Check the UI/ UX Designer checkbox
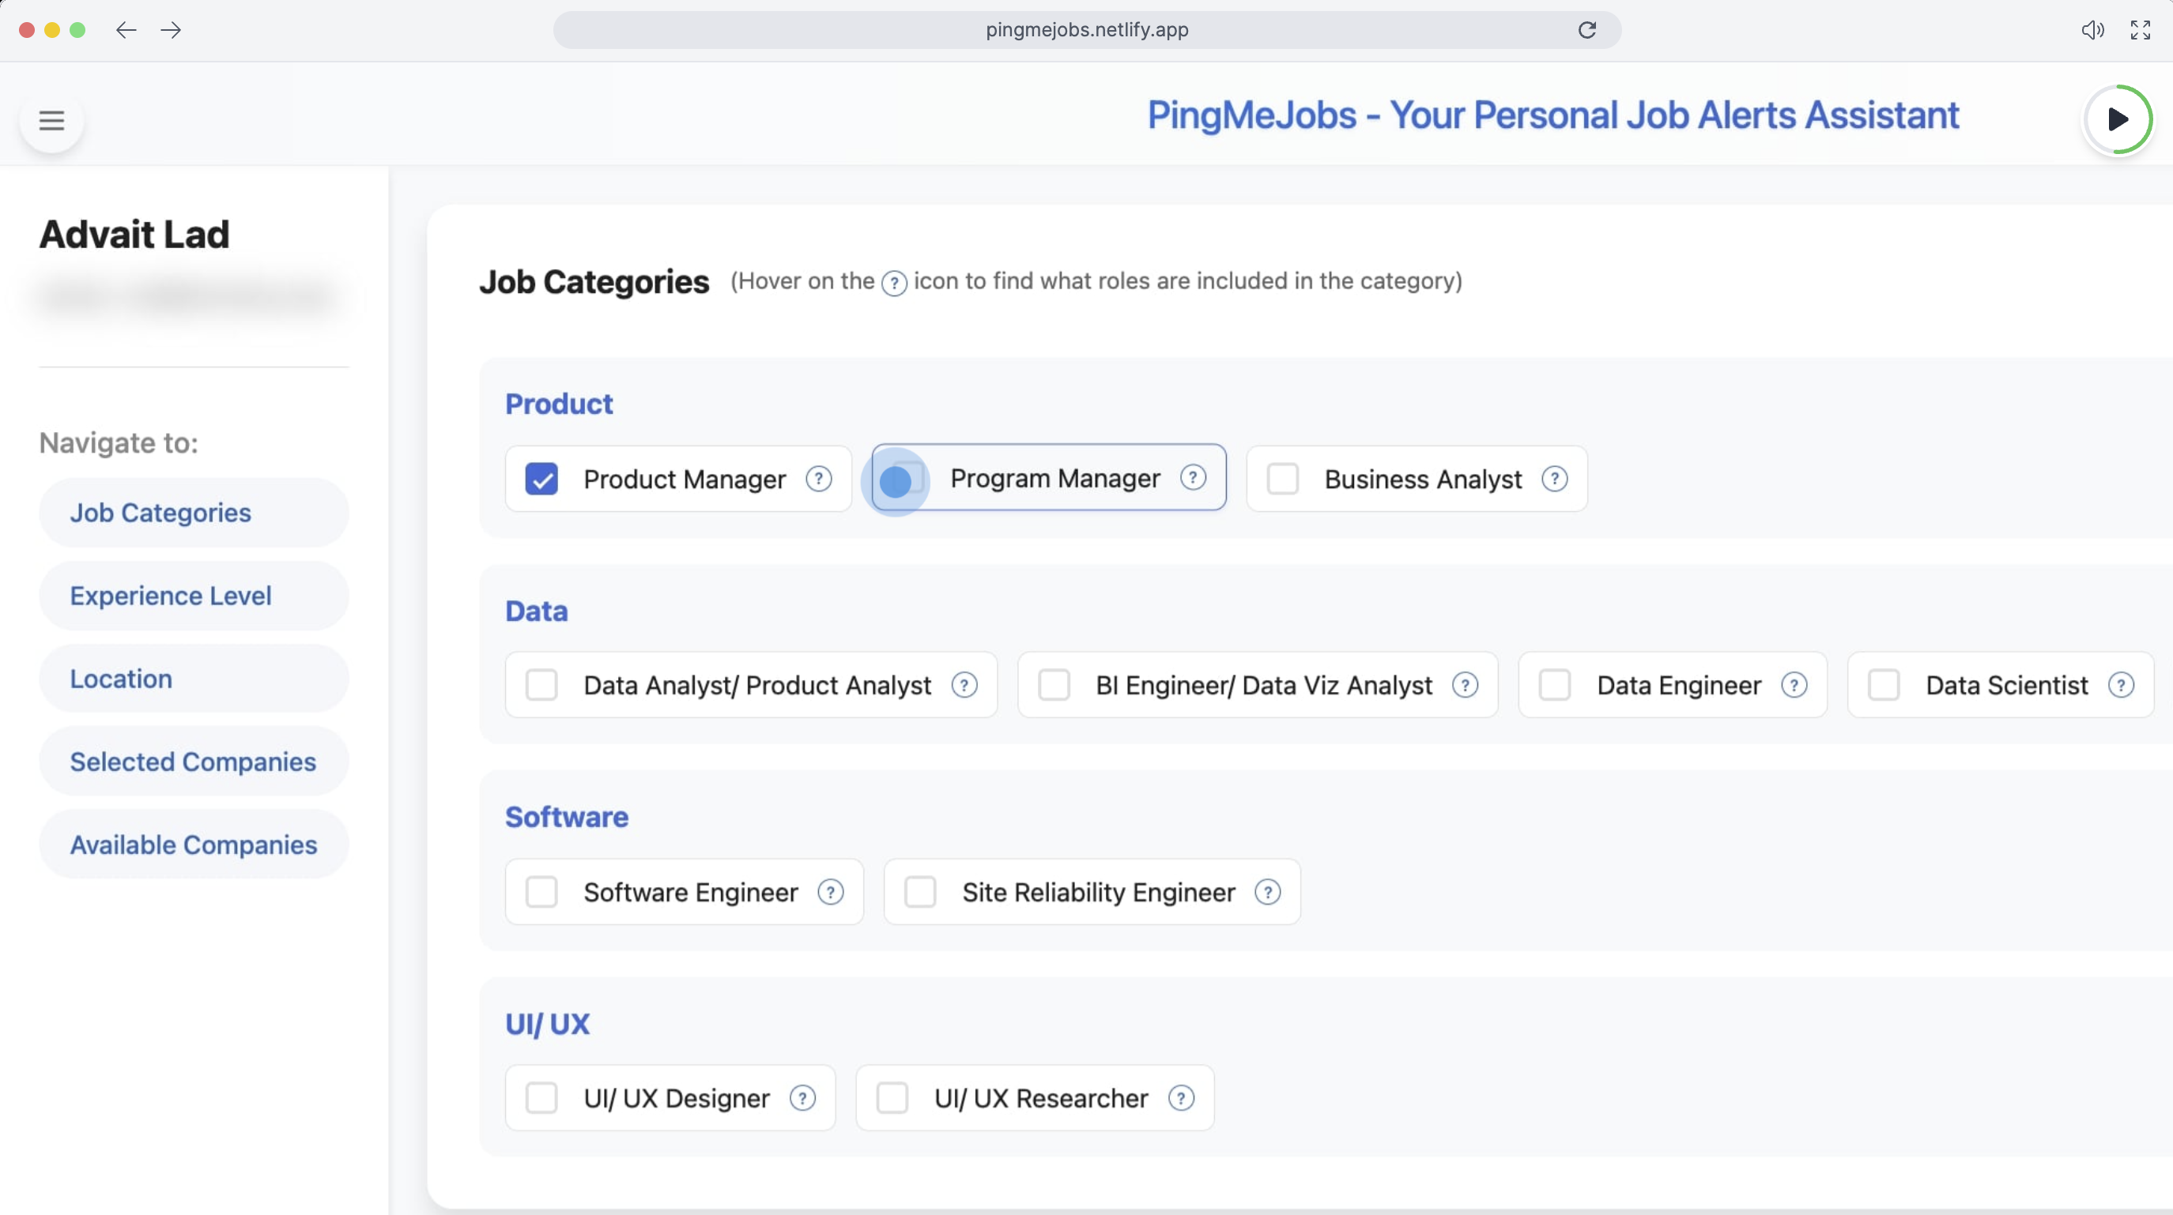Viewport: 2173px width, 1215px height. pyautogui.click(x=541, y=1099)
